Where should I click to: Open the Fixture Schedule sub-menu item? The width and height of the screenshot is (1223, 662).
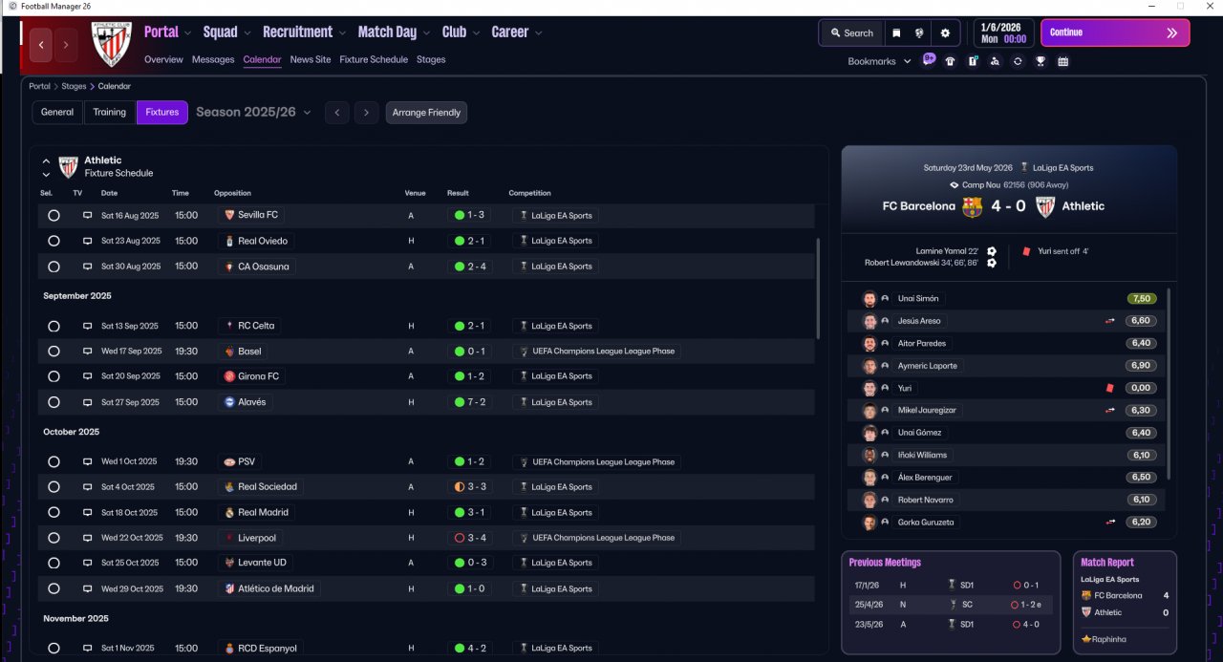[374, 59]
